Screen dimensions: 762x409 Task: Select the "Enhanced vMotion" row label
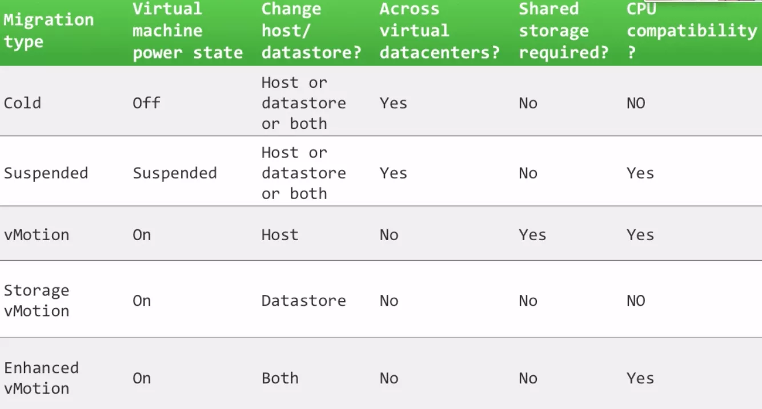41,378
